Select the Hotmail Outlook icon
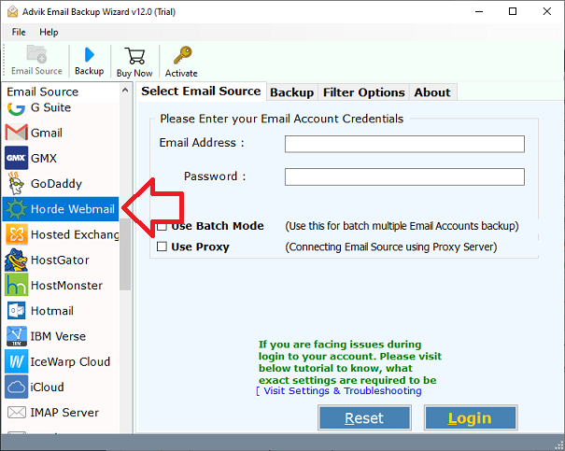565x451 pixels. click(16, 311)
